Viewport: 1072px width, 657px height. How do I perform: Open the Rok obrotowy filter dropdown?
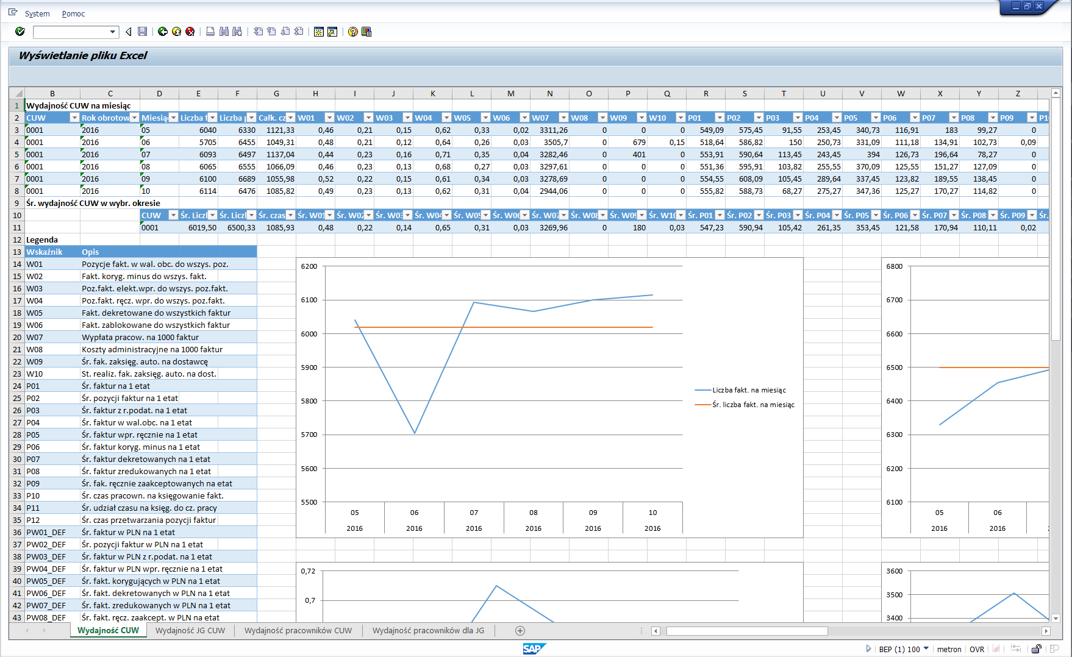coord(134,118)
